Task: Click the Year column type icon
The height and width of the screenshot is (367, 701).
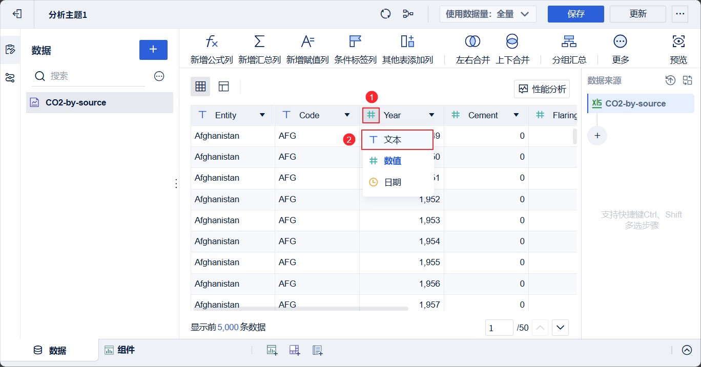Action: click(371, 115)
